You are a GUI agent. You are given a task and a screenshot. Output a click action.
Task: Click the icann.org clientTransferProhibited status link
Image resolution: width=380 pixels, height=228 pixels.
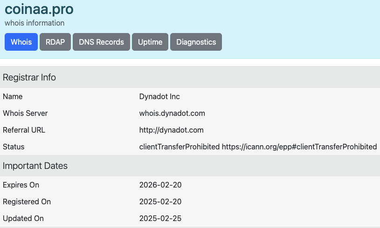(x=299, y=147)
